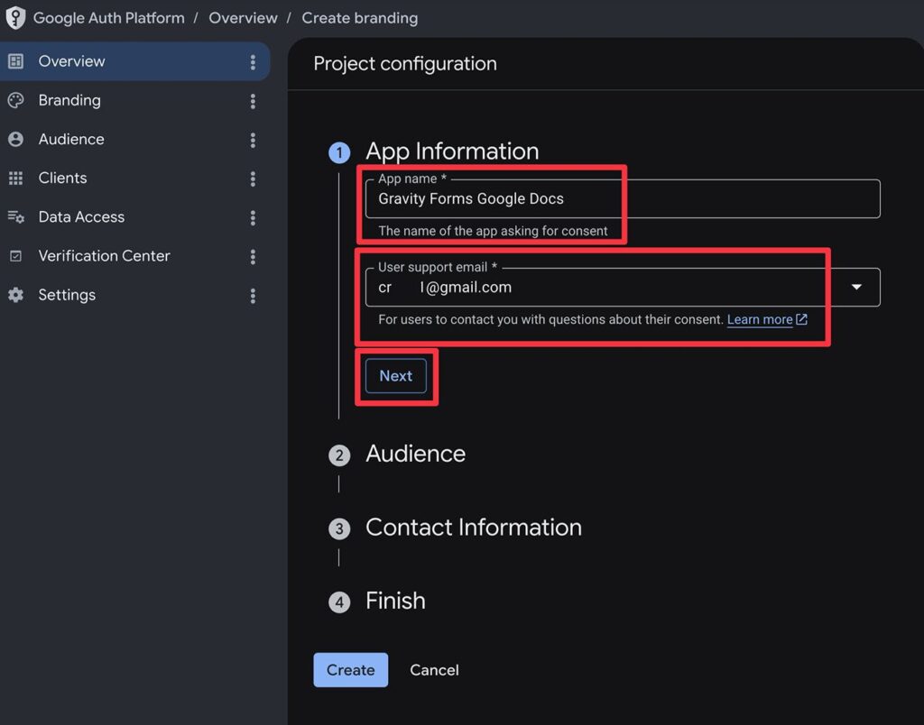Viewport: 924px width, 725px height.
Task: Click Google Auth Platform breadcrumb
Action: (109, 18)
